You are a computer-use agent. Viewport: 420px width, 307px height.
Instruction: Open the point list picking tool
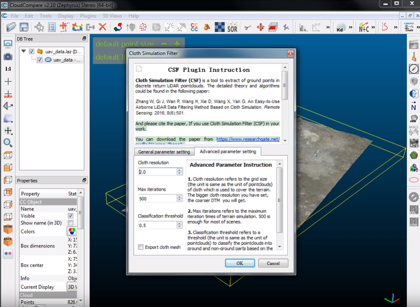point(52,27)
